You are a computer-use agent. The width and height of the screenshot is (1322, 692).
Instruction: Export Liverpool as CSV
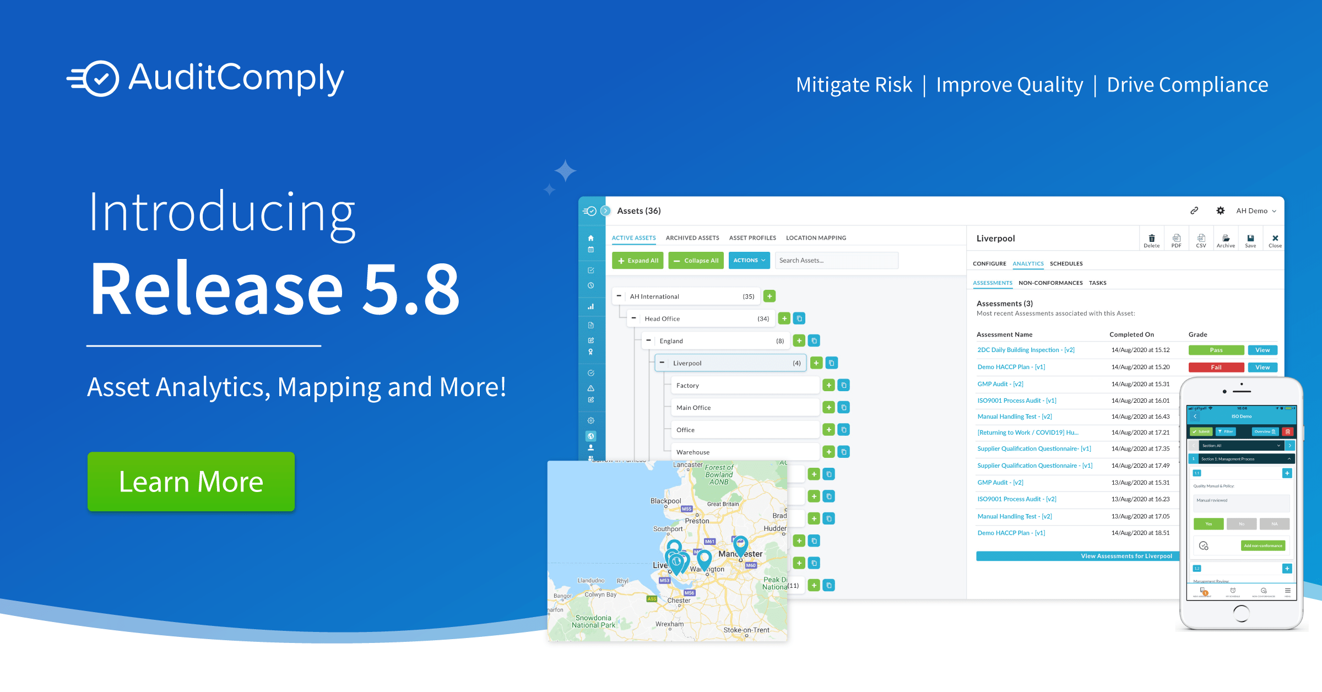tap(1201, 241)
